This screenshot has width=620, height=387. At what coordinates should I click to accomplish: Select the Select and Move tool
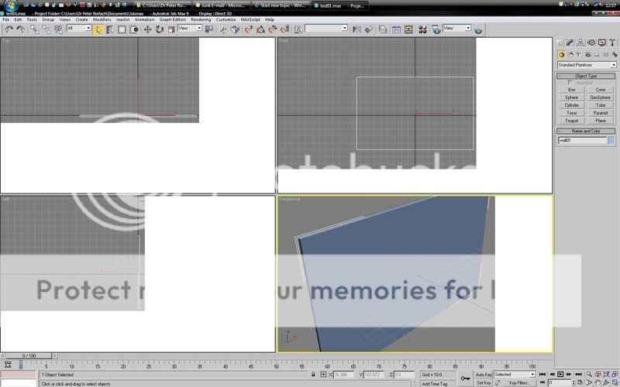coord(147,29)
